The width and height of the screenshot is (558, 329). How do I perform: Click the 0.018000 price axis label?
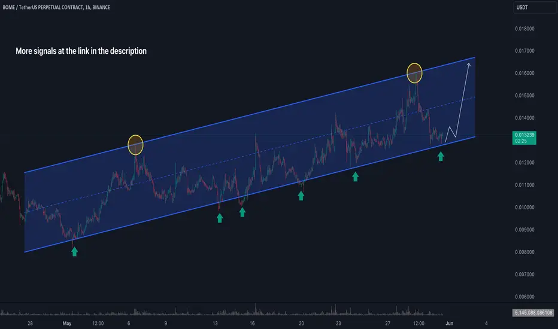524,29
